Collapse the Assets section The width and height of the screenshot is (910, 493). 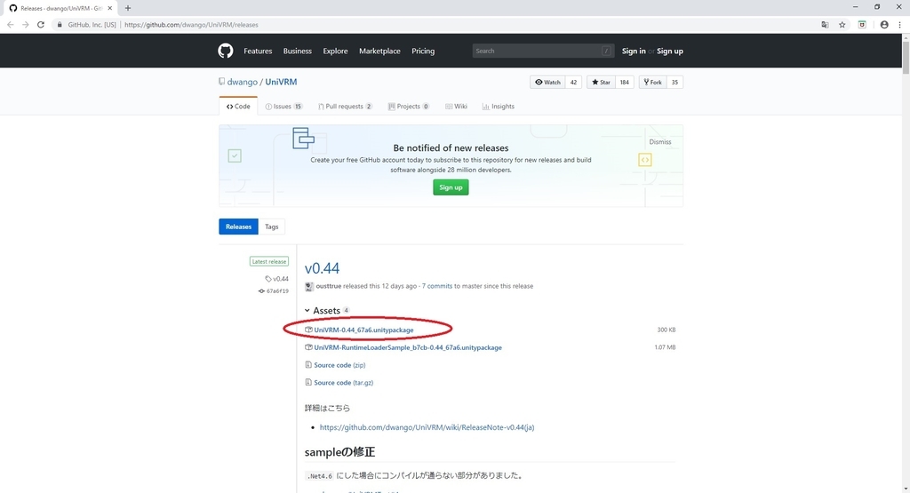(327, 310)
